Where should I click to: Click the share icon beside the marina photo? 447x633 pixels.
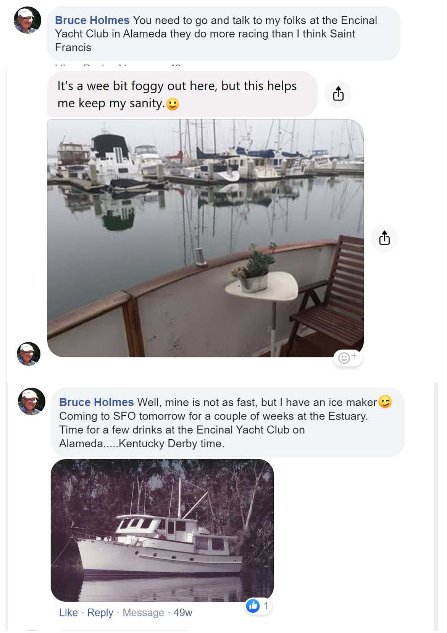pos(384,238)
